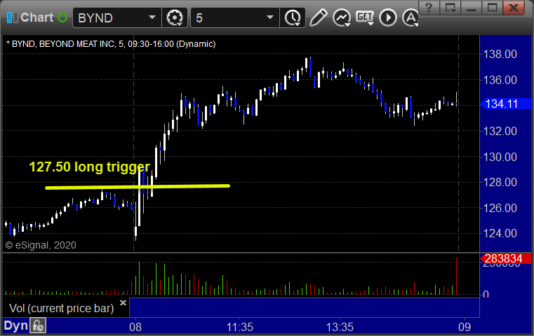Click the pop-out window icon
The height and width of the screenshot is (336, 534).
coord(450,8)
